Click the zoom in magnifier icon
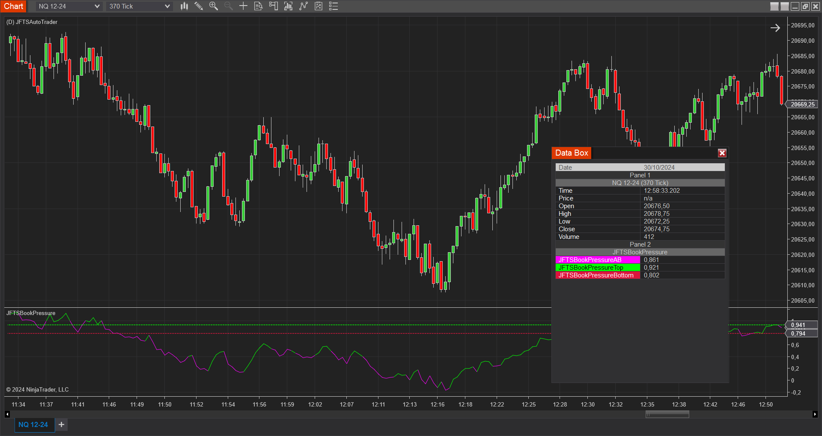Screen dimensions: 822x436 [213, 6]
